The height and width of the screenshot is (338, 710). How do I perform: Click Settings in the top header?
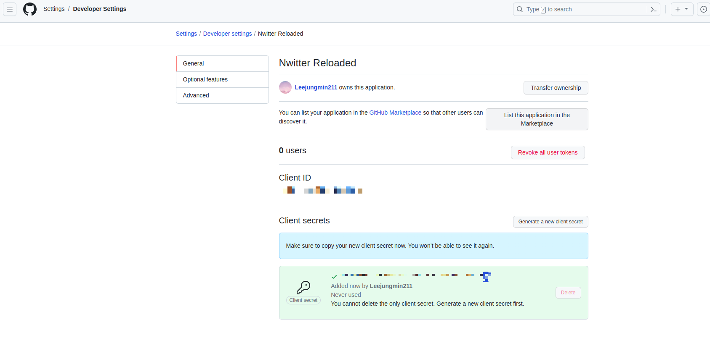click(x=54, y=9)
